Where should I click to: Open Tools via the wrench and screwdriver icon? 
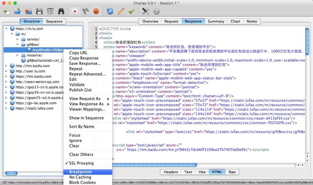click(146, 11)
